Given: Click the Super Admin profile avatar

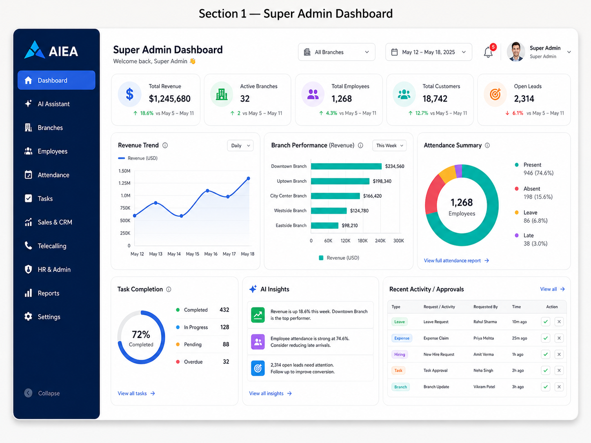Looking at the screenshot, I should (516, 52).
